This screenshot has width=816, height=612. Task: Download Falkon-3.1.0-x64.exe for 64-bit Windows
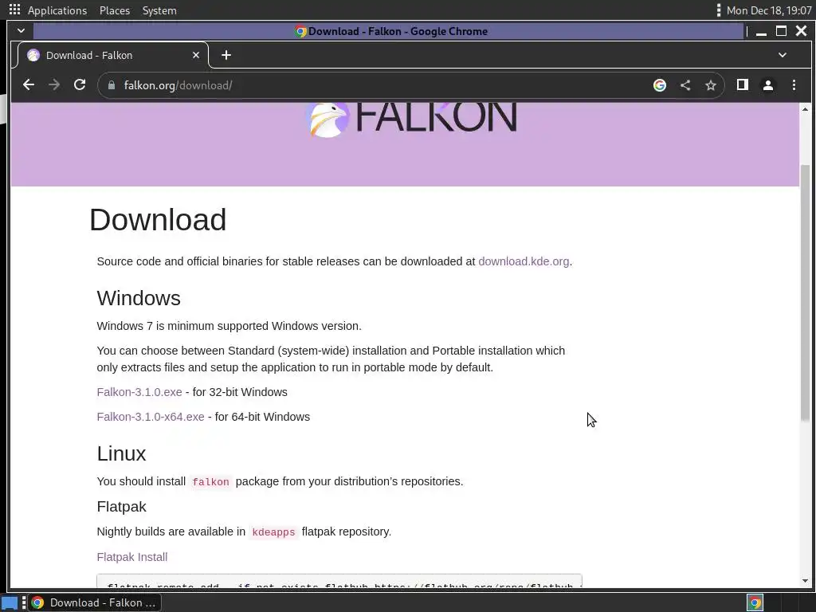coord(151,417)
